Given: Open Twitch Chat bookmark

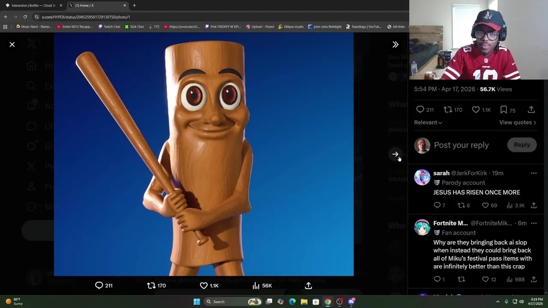Looking at the screenshot, I should tap(109, 27).
